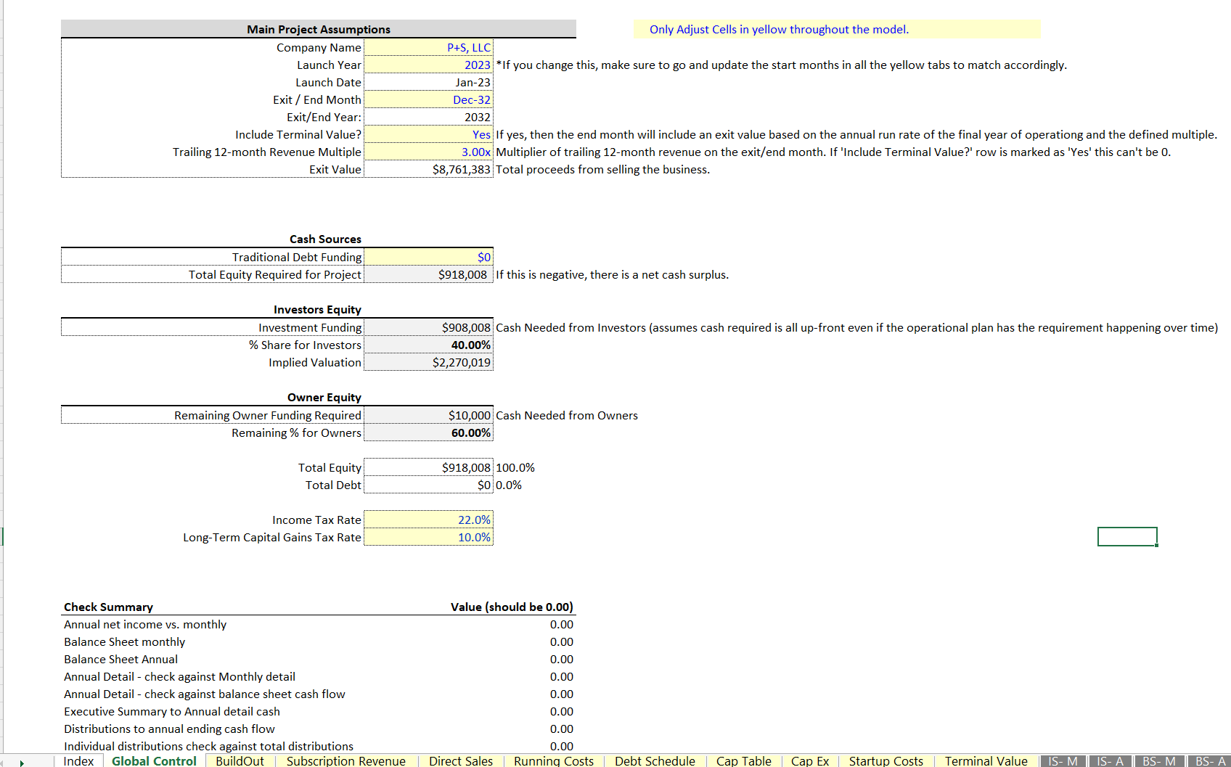1231x767 pixels.
Task: Open the Direct Sales sheet
Action: coord(461,761)
